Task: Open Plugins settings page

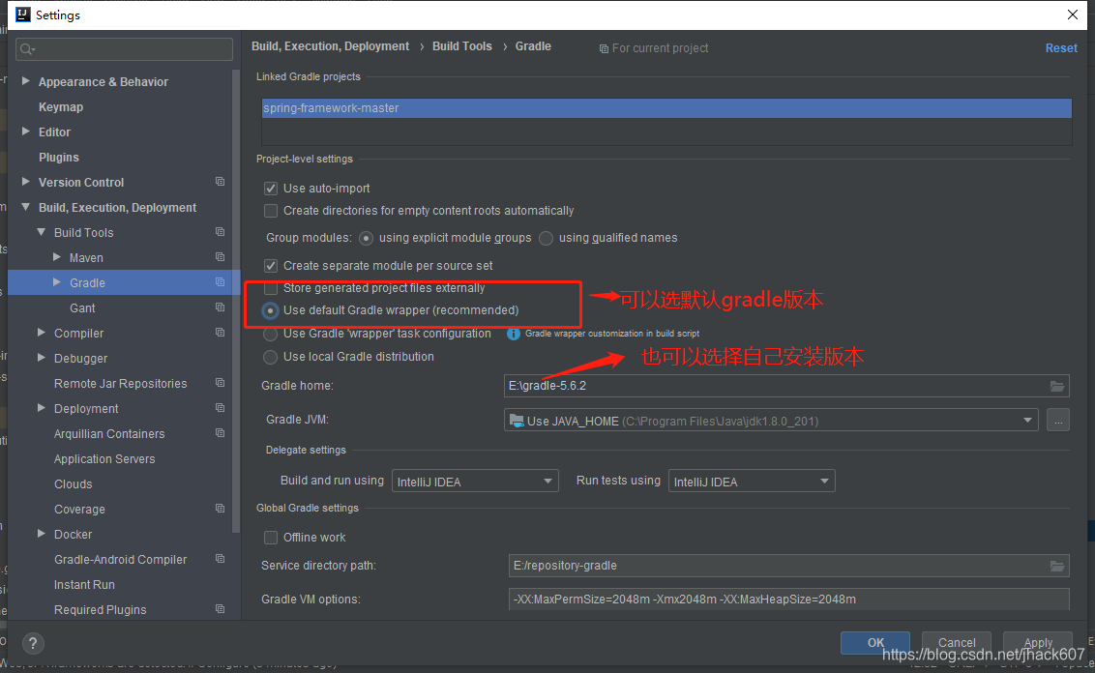Action: [x=59, y=157]
